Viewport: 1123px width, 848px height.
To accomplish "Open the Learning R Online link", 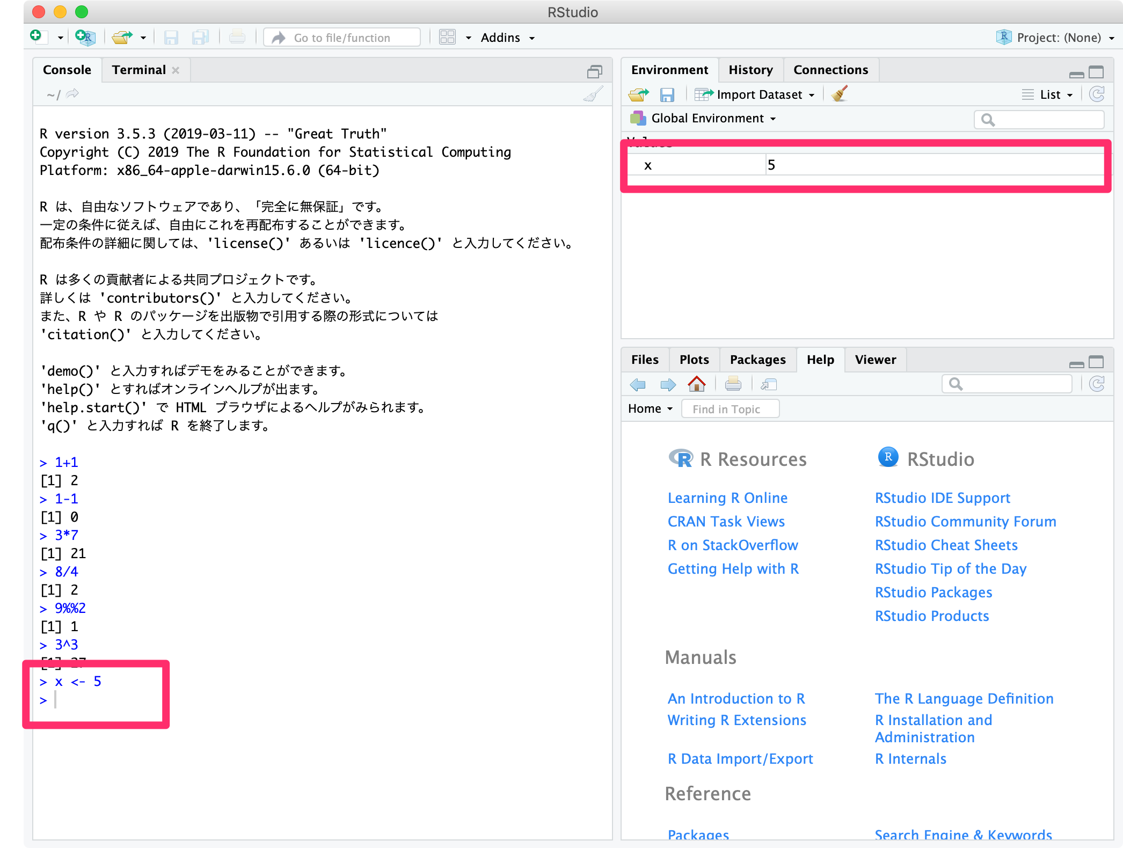I will point(727,498).
